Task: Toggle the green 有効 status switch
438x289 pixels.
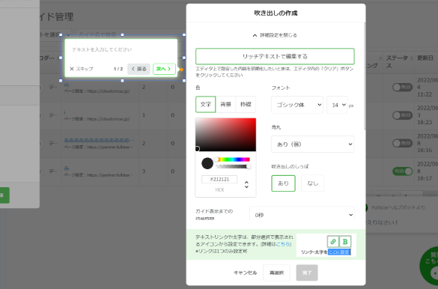Action: 402,171
